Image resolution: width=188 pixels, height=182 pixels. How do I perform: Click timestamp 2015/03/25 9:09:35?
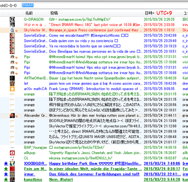pyautogui.click(x=159, y=89)
